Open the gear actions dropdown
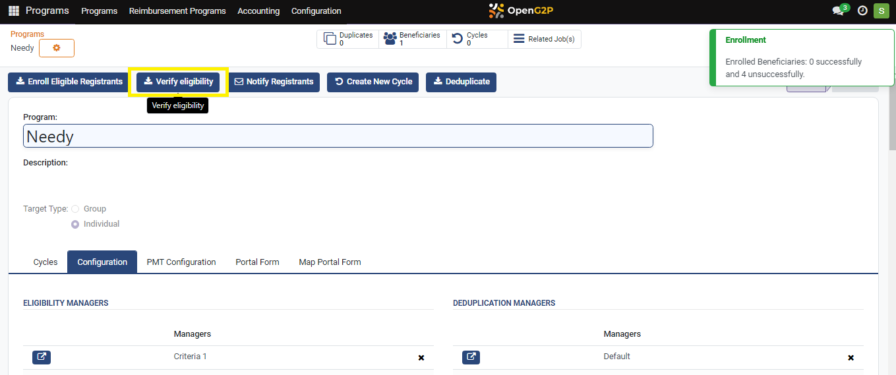 click(56, 48)
